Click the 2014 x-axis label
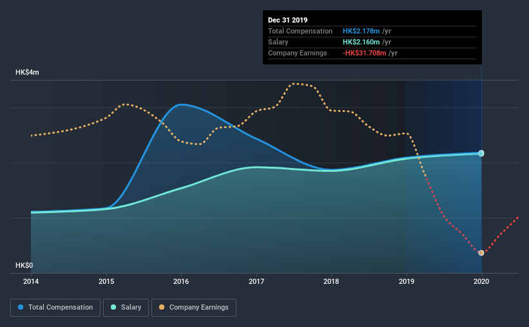529x327 pixels. (31, 281)
